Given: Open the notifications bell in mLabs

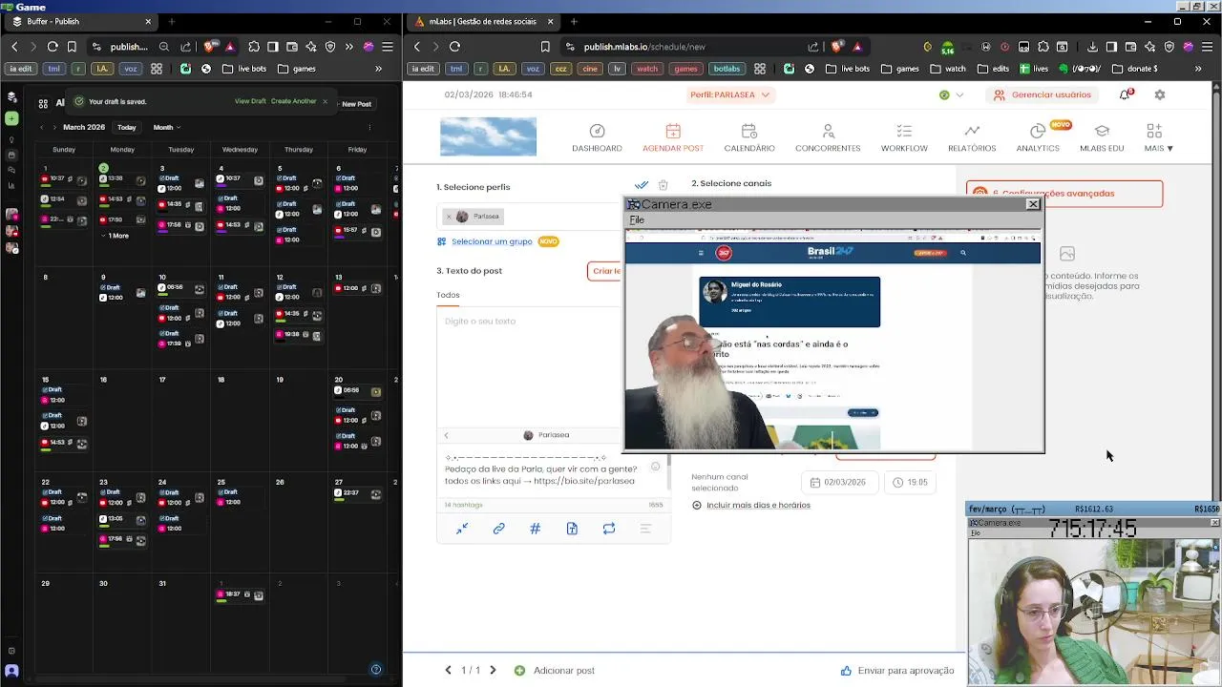Looking at the screenshot, I should (1125, 94).
